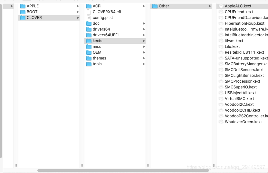Expand the APPLE folder arrow
Image resolution: width=268 pixels, height=173 pixels.
[x=78, y=6]
